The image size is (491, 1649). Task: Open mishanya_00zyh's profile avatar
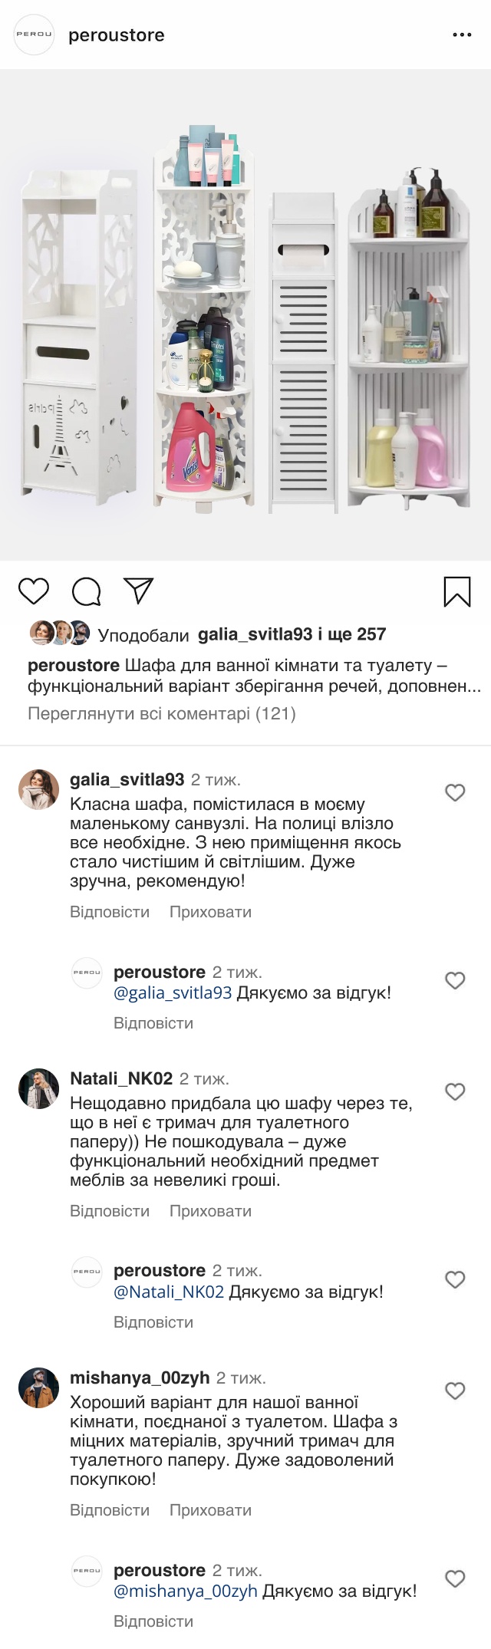(x=38, y=1387)
